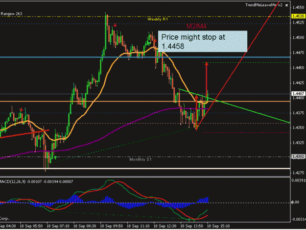Click the 18 Sep 13:50 time label
Image resolution: width=306 pixels, height=230 pixels.
click(191, 226)
